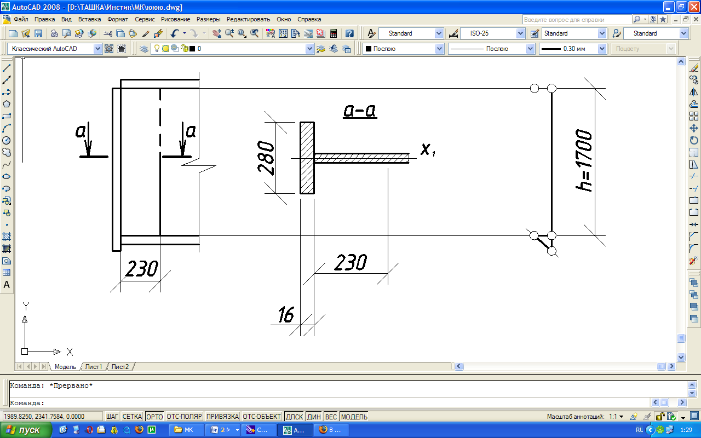701x438 pixels.
Task: Select the Hatch tool
Action: pyautogui.click(x=7, y=237)
